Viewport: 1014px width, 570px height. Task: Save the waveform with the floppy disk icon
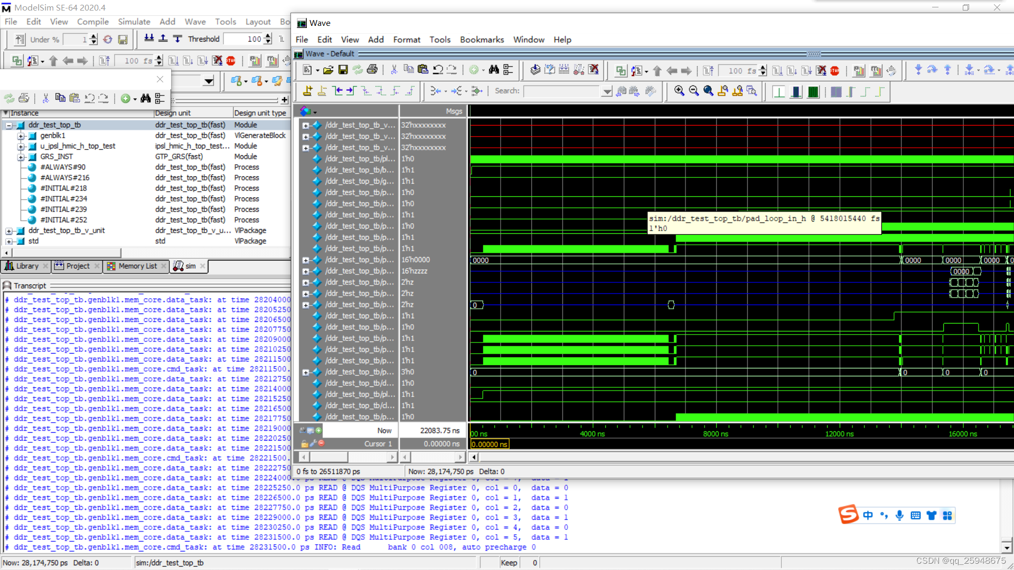(x=343, y=70)
